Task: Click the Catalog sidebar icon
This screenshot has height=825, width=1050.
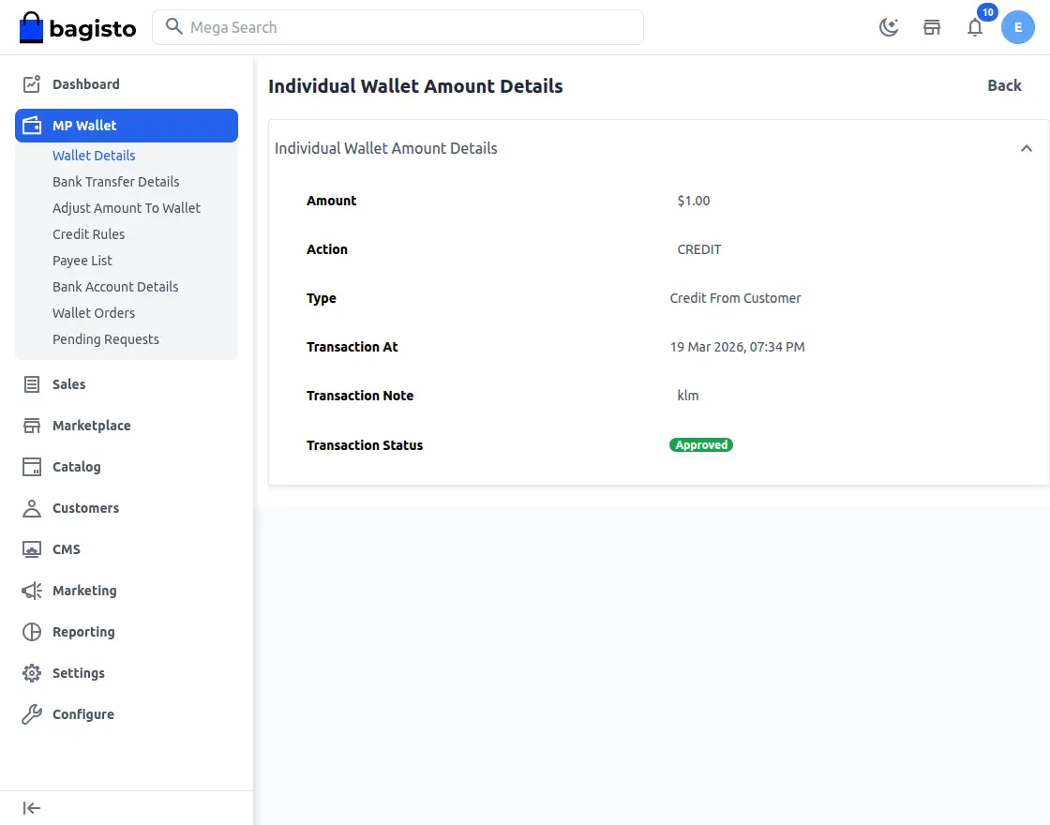Action: tap(32, 466)
